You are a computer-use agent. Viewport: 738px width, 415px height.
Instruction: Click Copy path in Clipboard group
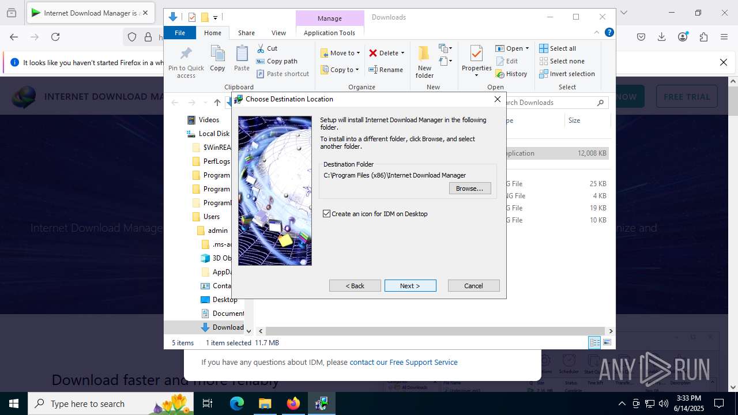click(277, 61)
